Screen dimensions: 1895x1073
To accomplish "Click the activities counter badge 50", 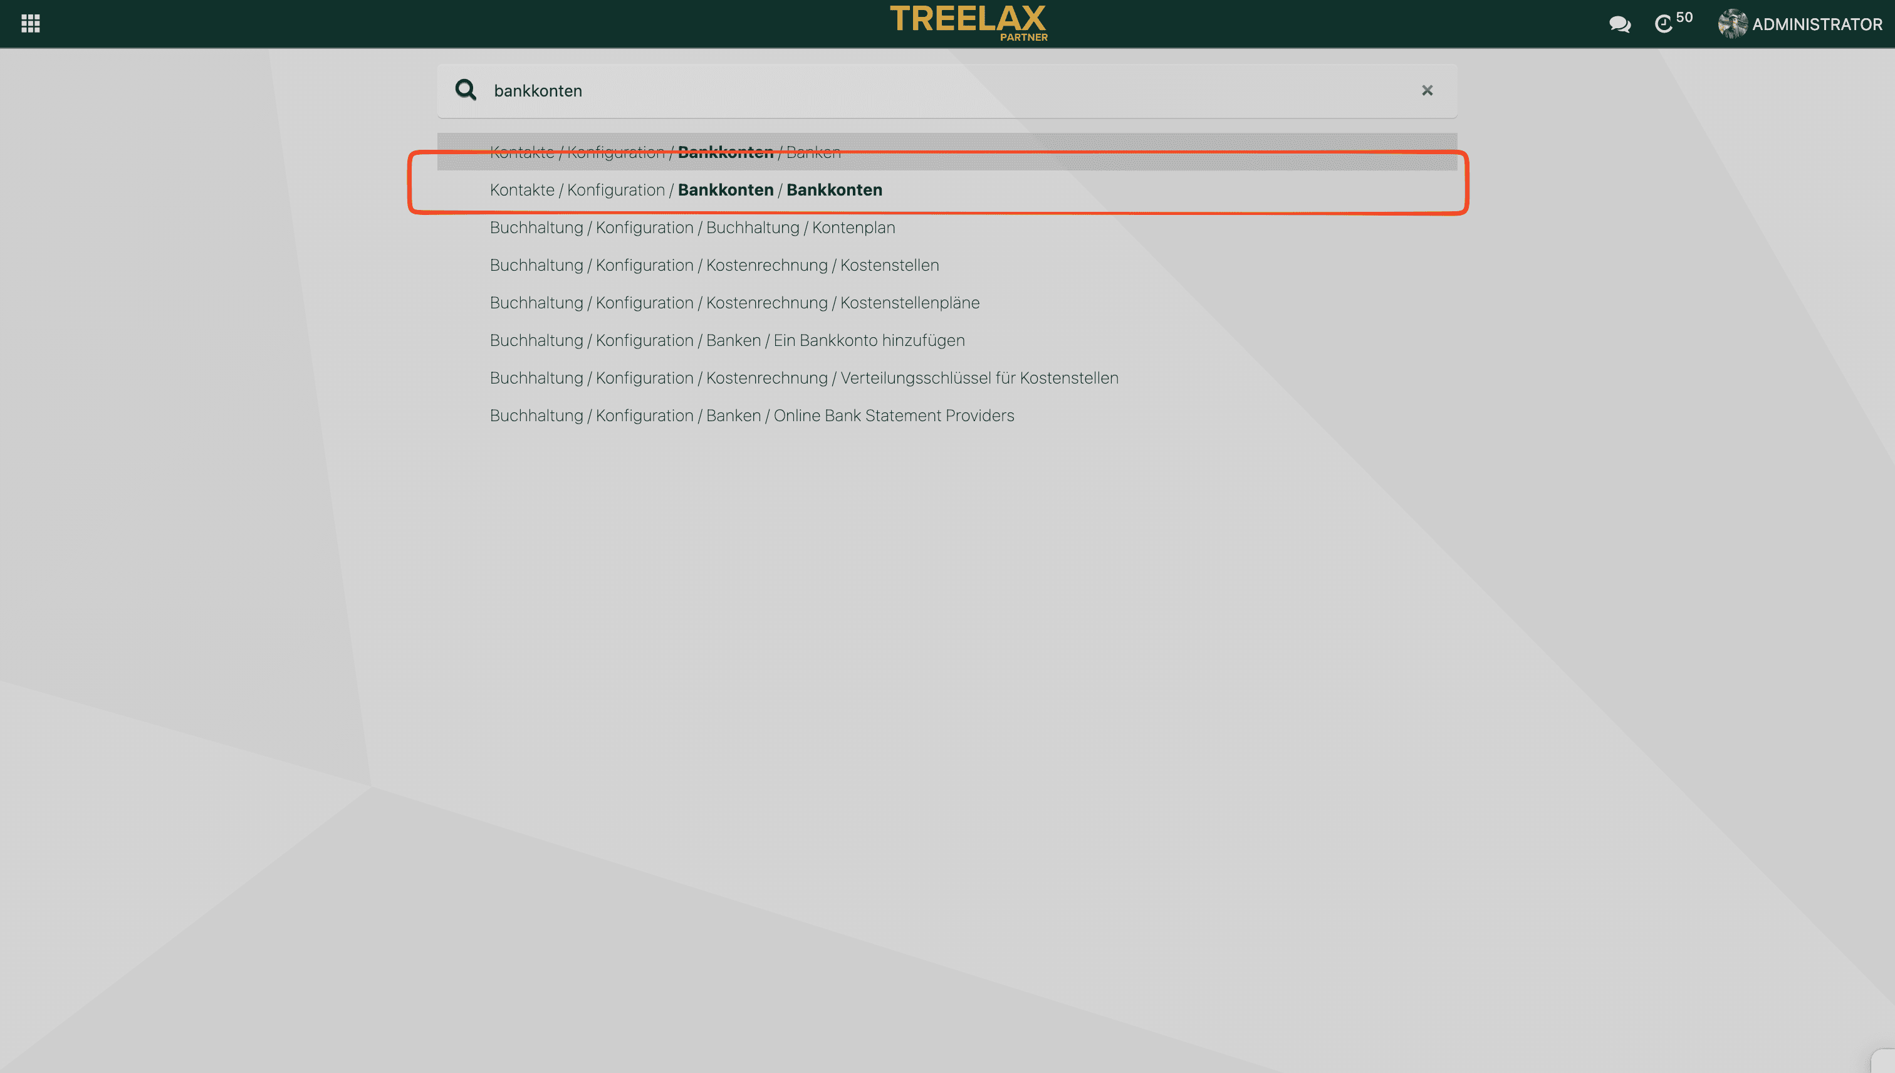I will click(1684, 17).
